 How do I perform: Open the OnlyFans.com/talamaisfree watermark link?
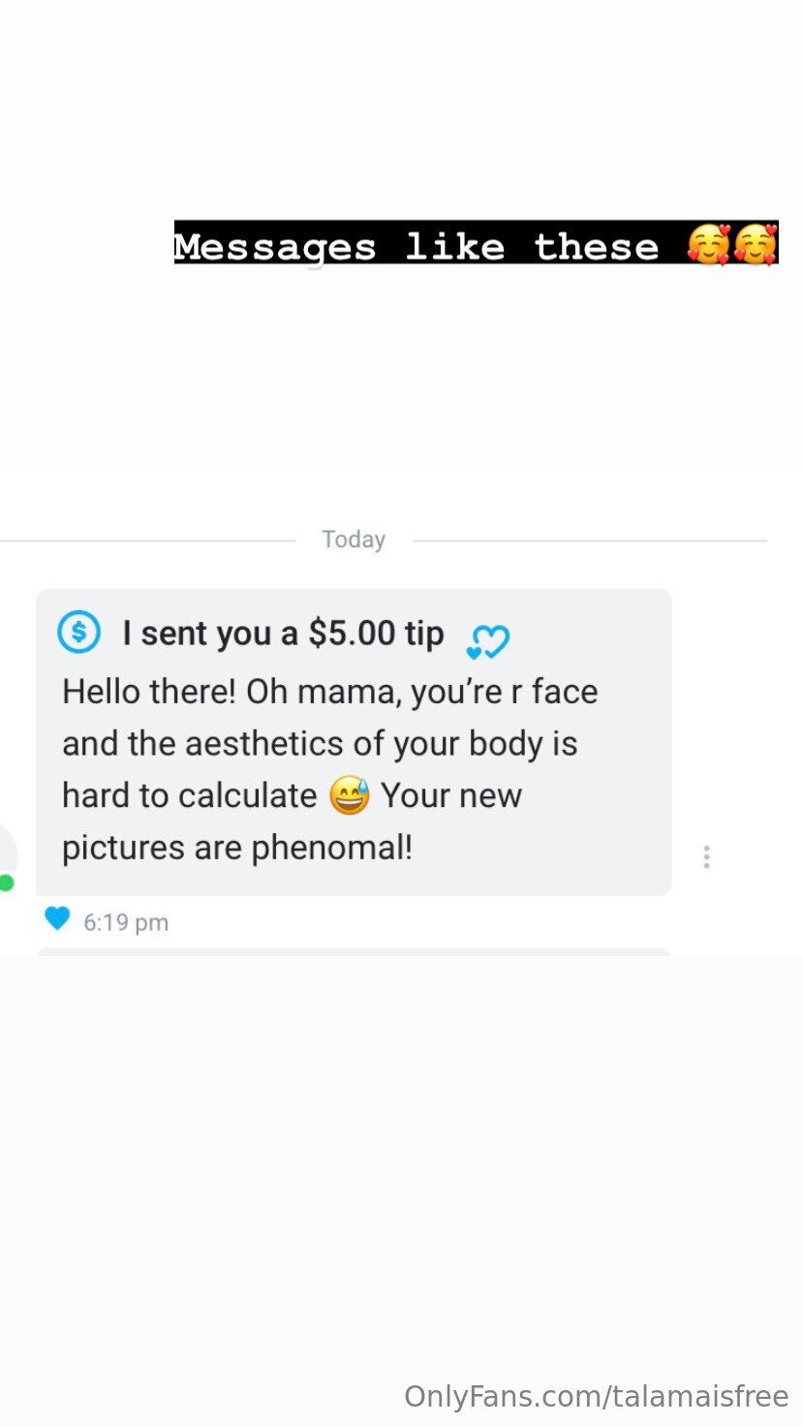pyautogui.click(x=596, y=1396)
